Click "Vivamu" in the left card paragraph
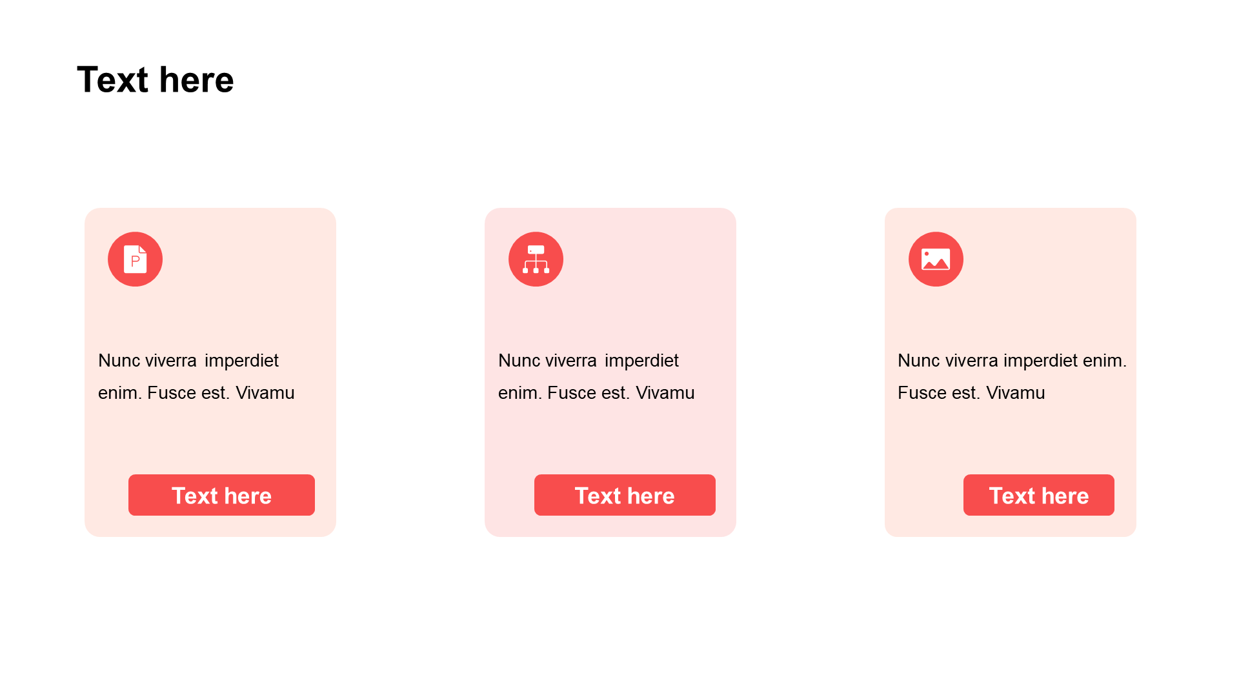This screenshot has height=697, width=1239. 265,392
